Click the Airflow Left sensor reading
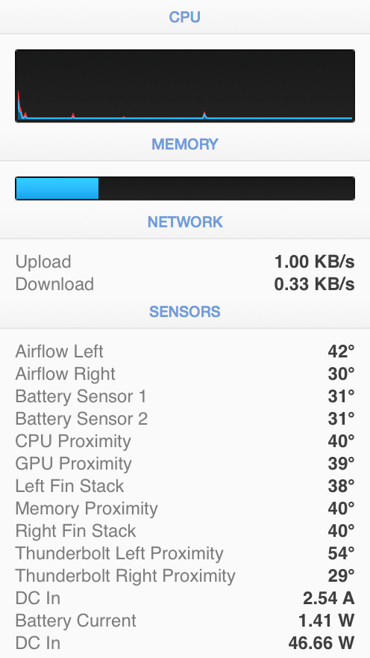Image resolution: width=370 pixels, height=658 pixels. pos(185,351)
